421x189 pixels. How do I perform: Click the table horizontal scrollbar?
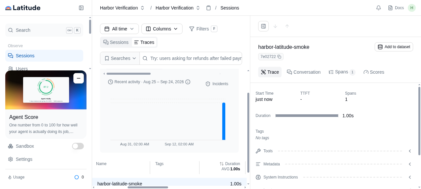click(148, 187)
